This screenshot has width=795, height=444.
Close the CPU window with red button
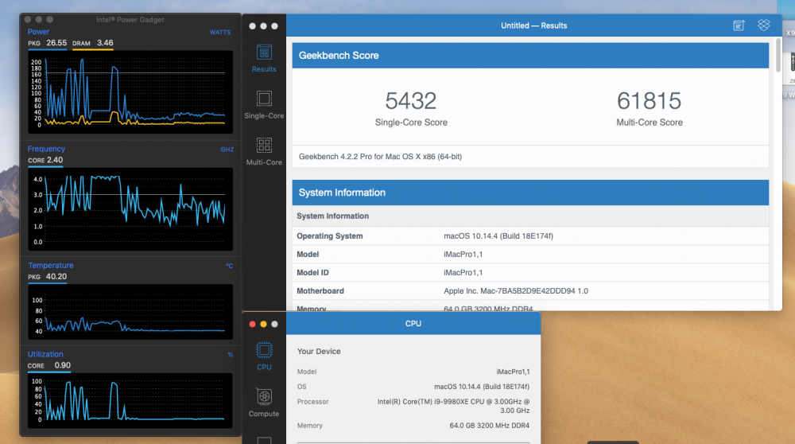click(x=253, y=324)
